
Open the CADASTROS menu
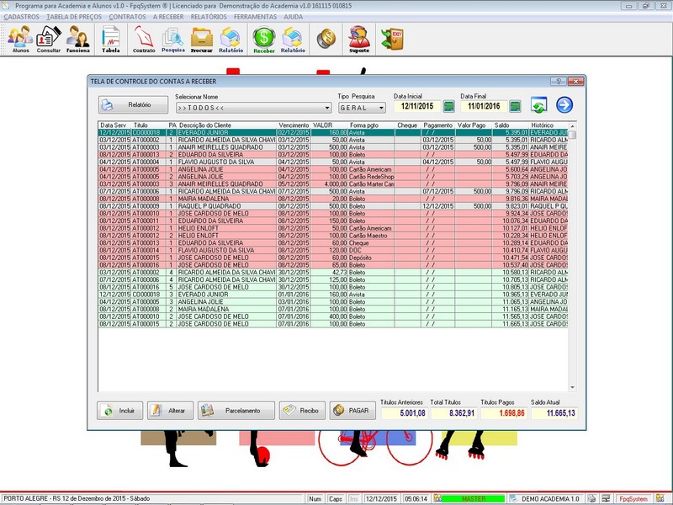tap(22, 17)
